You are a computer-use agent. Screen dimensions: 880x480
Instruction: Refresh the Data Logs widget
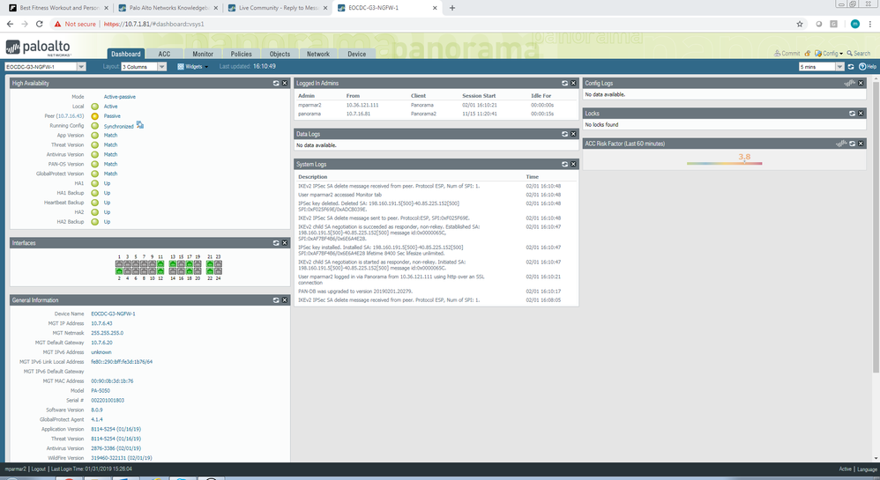tap(564, 134)
